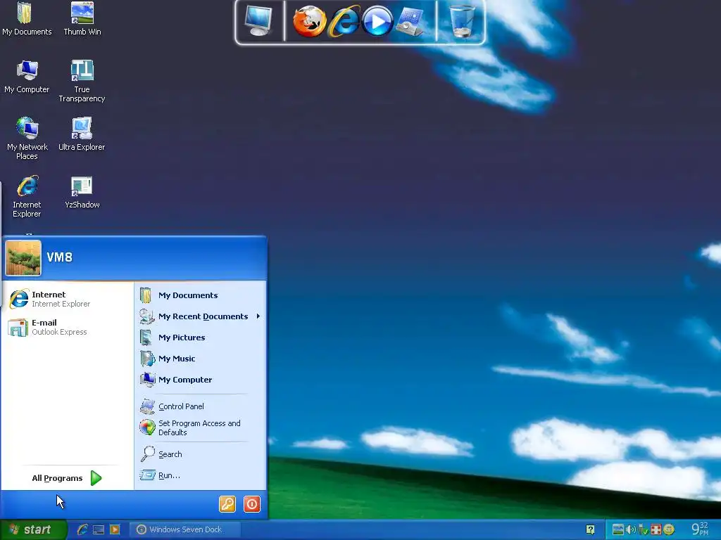Screen dimensions: 721x540
Task: Click Show Desktop in Quick Launch
Action: pos(99,530)
